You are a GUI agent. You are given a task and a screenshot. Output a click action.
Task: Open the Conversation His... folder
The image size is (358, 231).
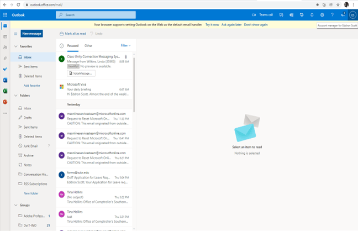pos(33,174)
